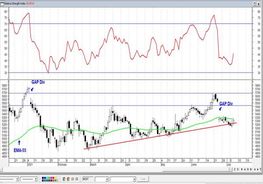Viewport: 263px width, 184px height.
Task: Open the wide dropdown left of the Trade button
Action: [x=134, y=179]
